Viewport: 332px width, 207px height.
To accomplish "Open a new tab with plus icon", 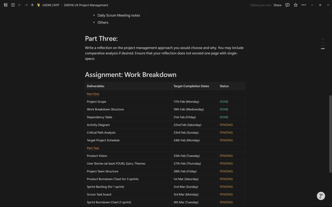I will [32, 5].
